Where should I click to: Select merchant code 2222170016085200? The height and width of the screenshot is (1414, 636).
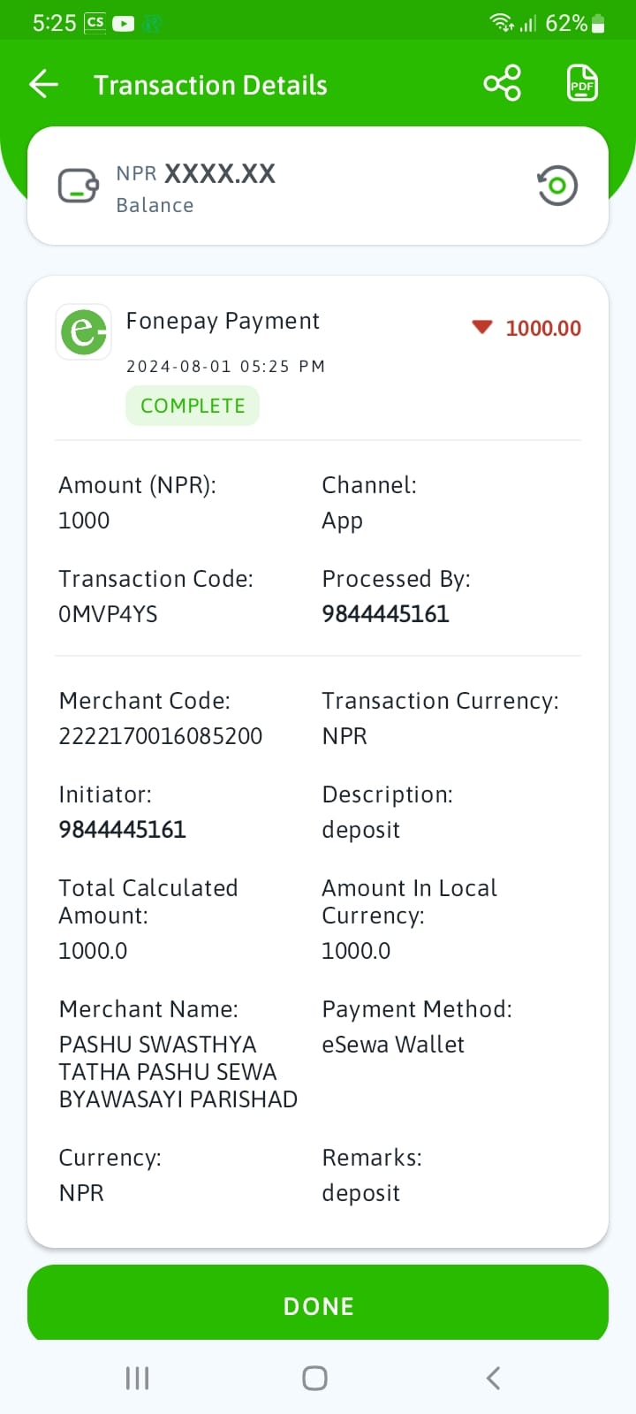[x=161, y=736]
